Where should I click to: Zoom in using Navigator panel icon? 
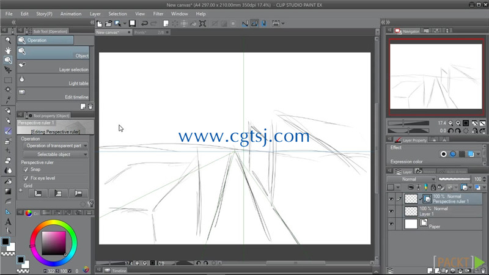(458, 123)
